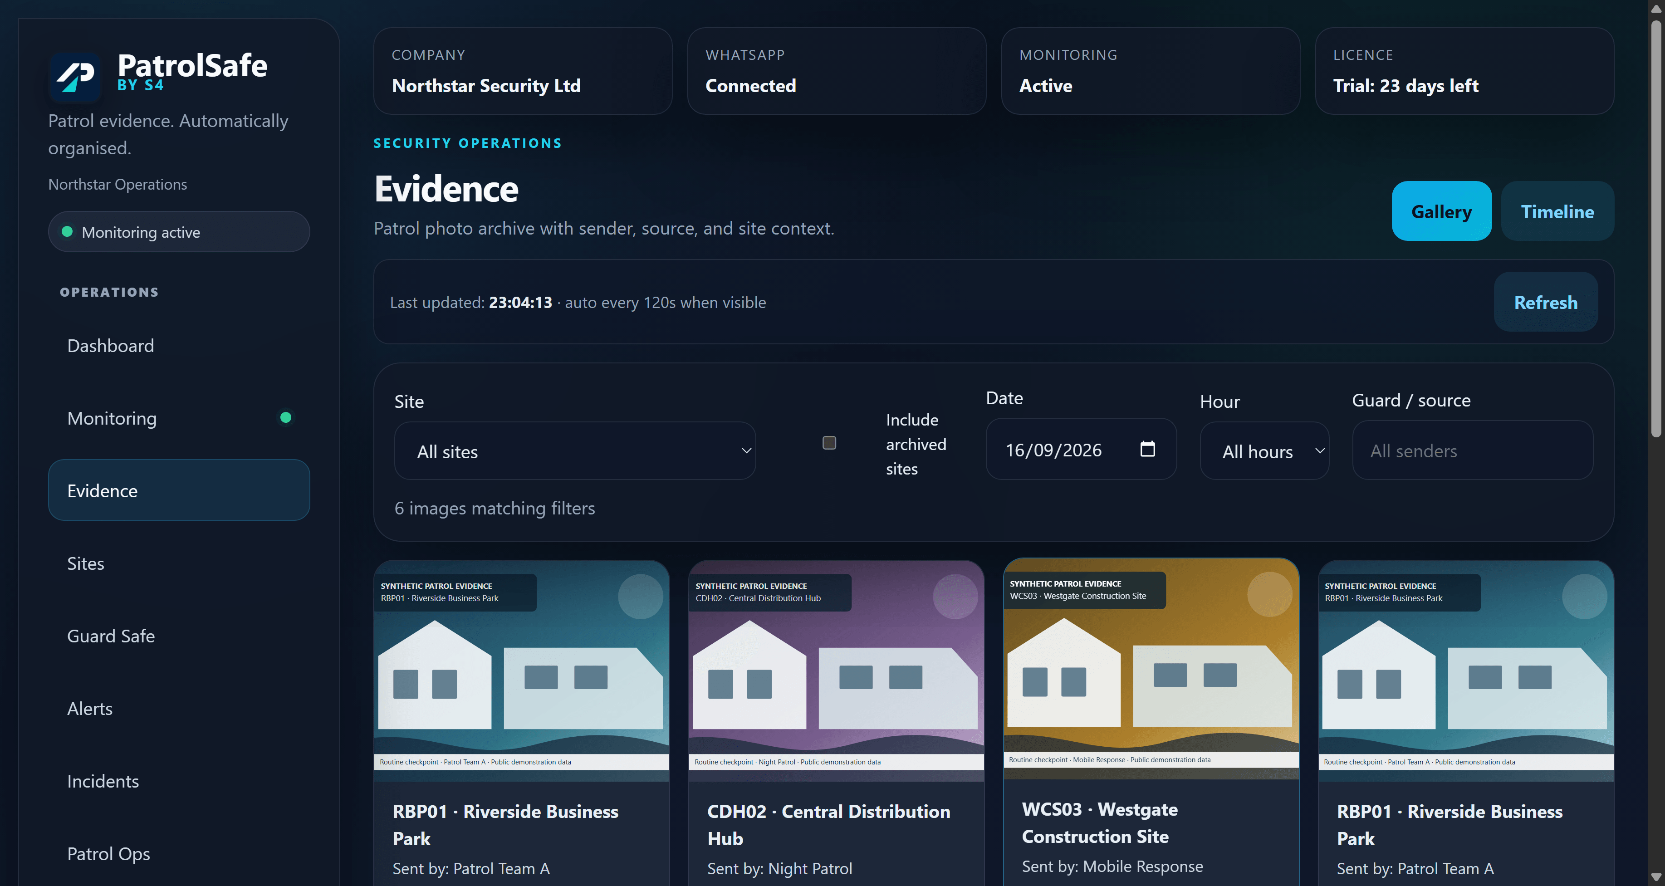Click Sent by: Night Patrol text

tap(779, 869)
